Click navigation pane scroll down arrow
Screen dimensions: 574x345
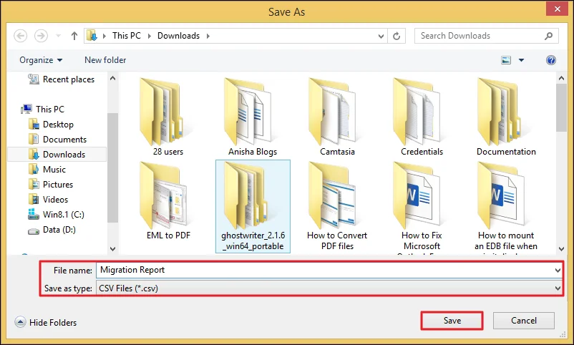click(113, 248)
